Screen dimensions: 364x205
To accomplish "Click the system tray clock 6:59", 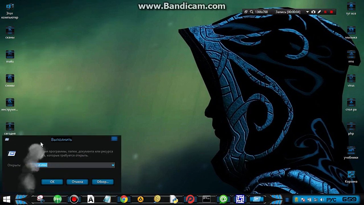I will coord(349,199).
